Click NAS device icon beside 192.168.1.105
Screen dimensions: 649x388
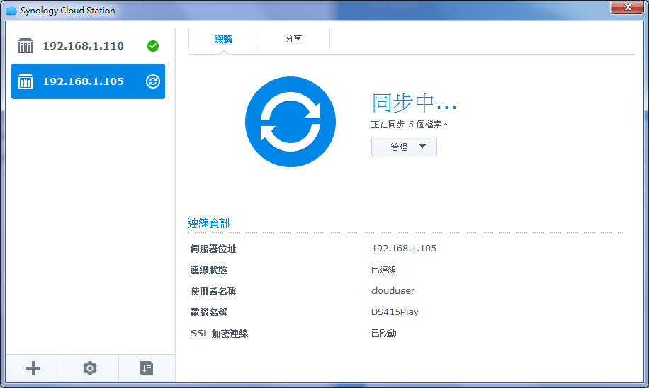tap(26, 81)
